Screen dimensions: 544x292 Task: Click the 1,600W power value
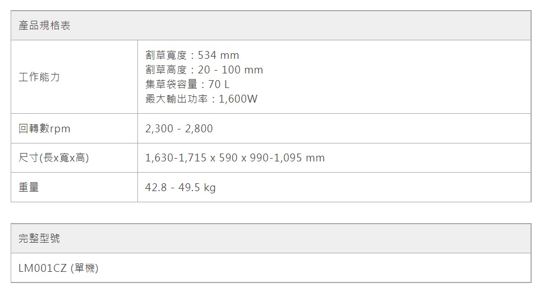point(238,99)
